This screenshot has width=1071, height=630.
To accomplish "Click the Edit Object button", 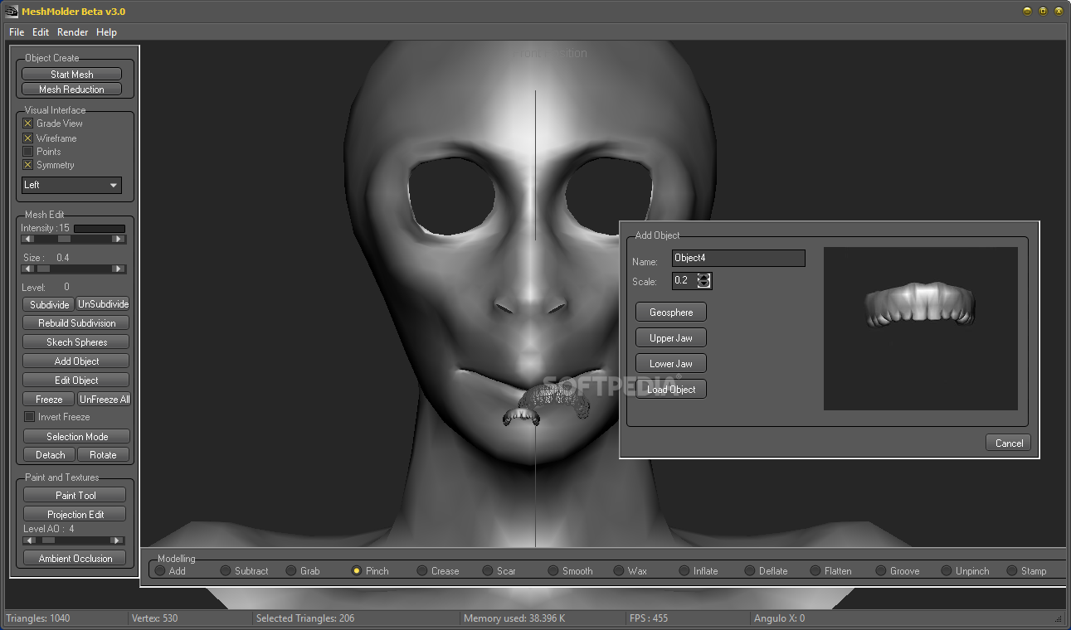I will point(76,380).
